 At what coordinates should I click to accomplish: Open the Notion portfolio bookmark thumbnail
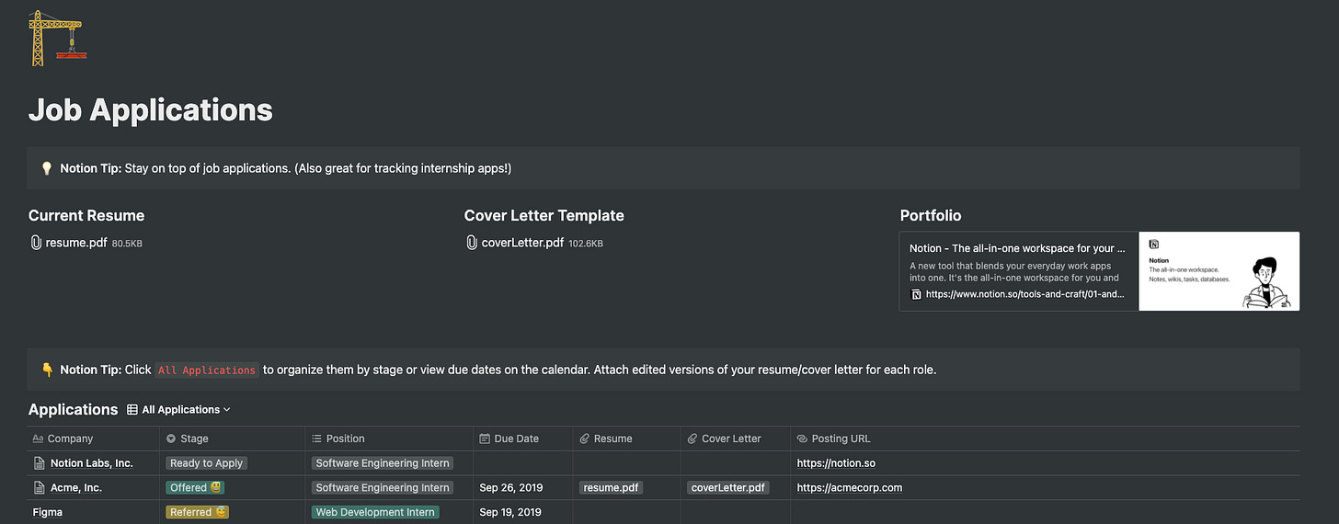[x=1219, y=271]
